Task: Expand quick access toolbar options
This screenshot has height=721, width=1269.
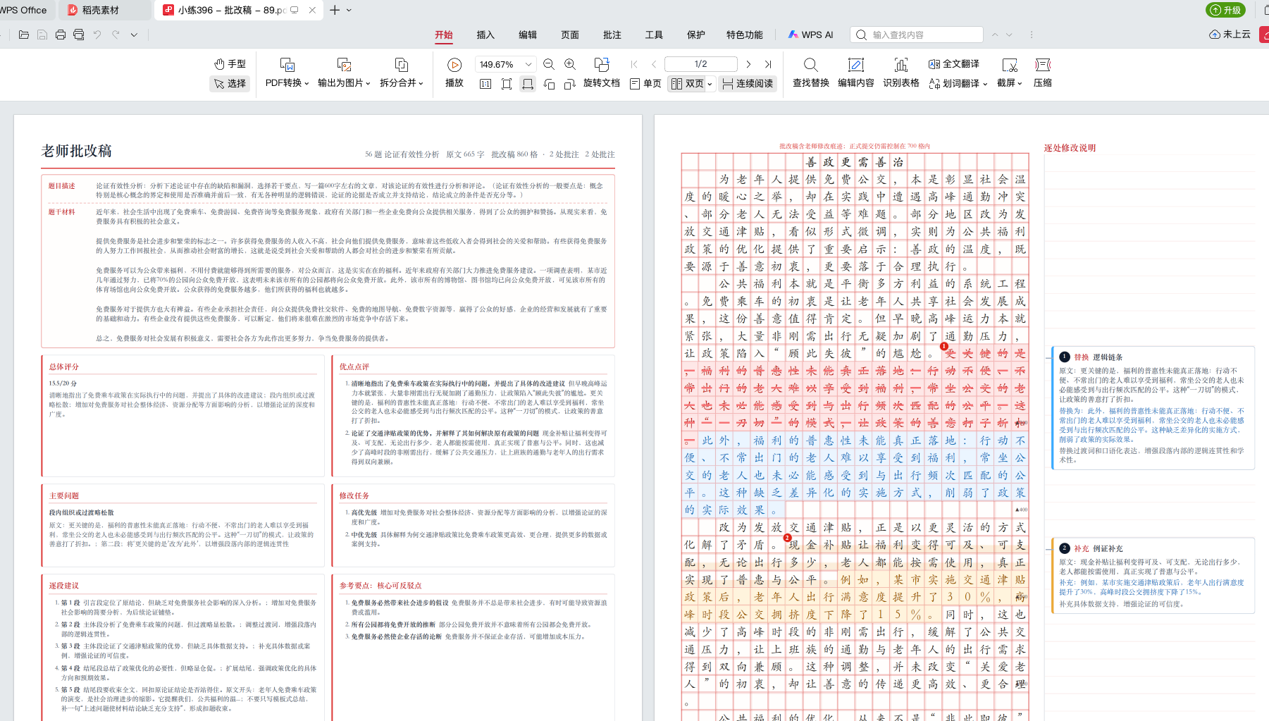Action: tap(134, 35)
